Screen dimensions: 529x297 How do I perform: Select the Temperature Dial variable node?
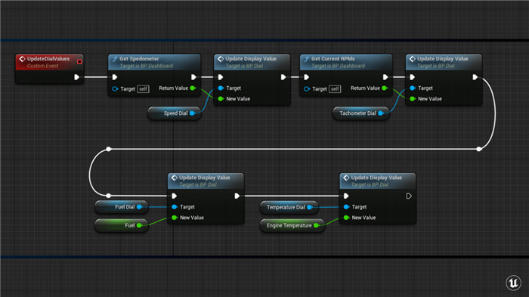[289, 207]
